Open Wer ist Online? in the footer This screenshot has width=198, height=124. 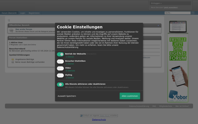tap(182, 106)
